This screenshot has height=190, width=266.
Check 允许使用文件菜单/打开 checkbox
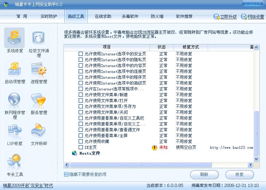click(81, 101)
